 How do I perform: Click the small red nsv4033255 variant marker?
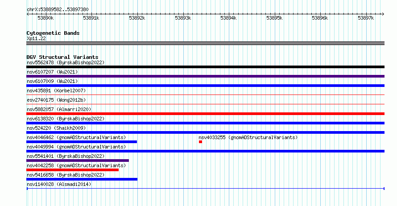tap(201, 142)
